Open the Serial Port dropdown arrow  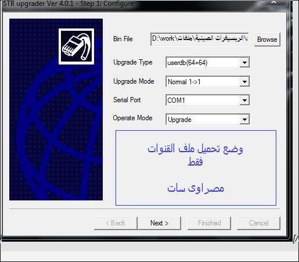pyautogui.click(x=244, y=100)
